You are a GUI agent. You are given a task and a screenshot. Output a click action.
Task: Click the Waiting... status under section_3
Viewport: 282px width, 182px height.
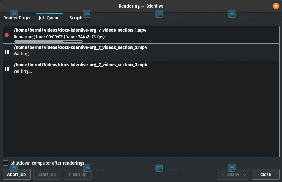[23, 71]
